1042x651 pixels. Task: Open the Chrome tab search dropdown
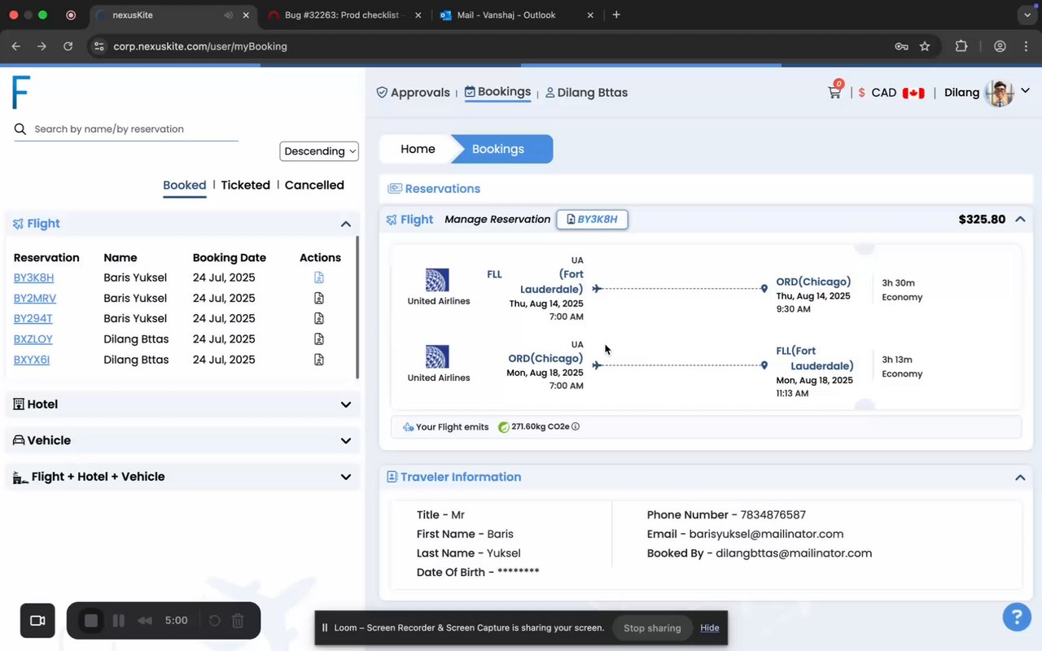(x=1026, y=15)
